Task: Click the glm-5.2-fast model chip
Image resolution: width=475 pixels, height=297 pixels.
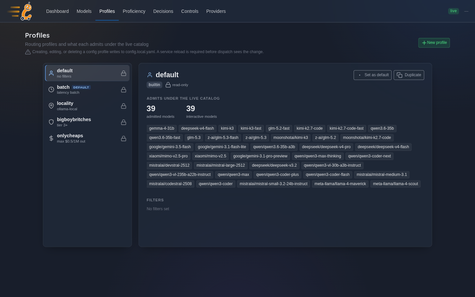Action: coord(279,128)
